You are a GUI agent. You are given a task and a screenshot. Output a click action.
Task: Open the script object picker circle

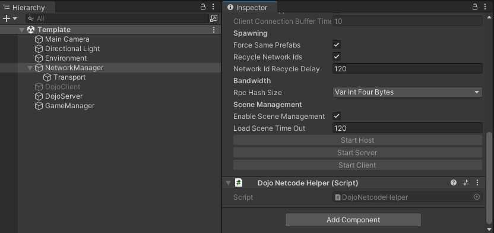(477, 197)
